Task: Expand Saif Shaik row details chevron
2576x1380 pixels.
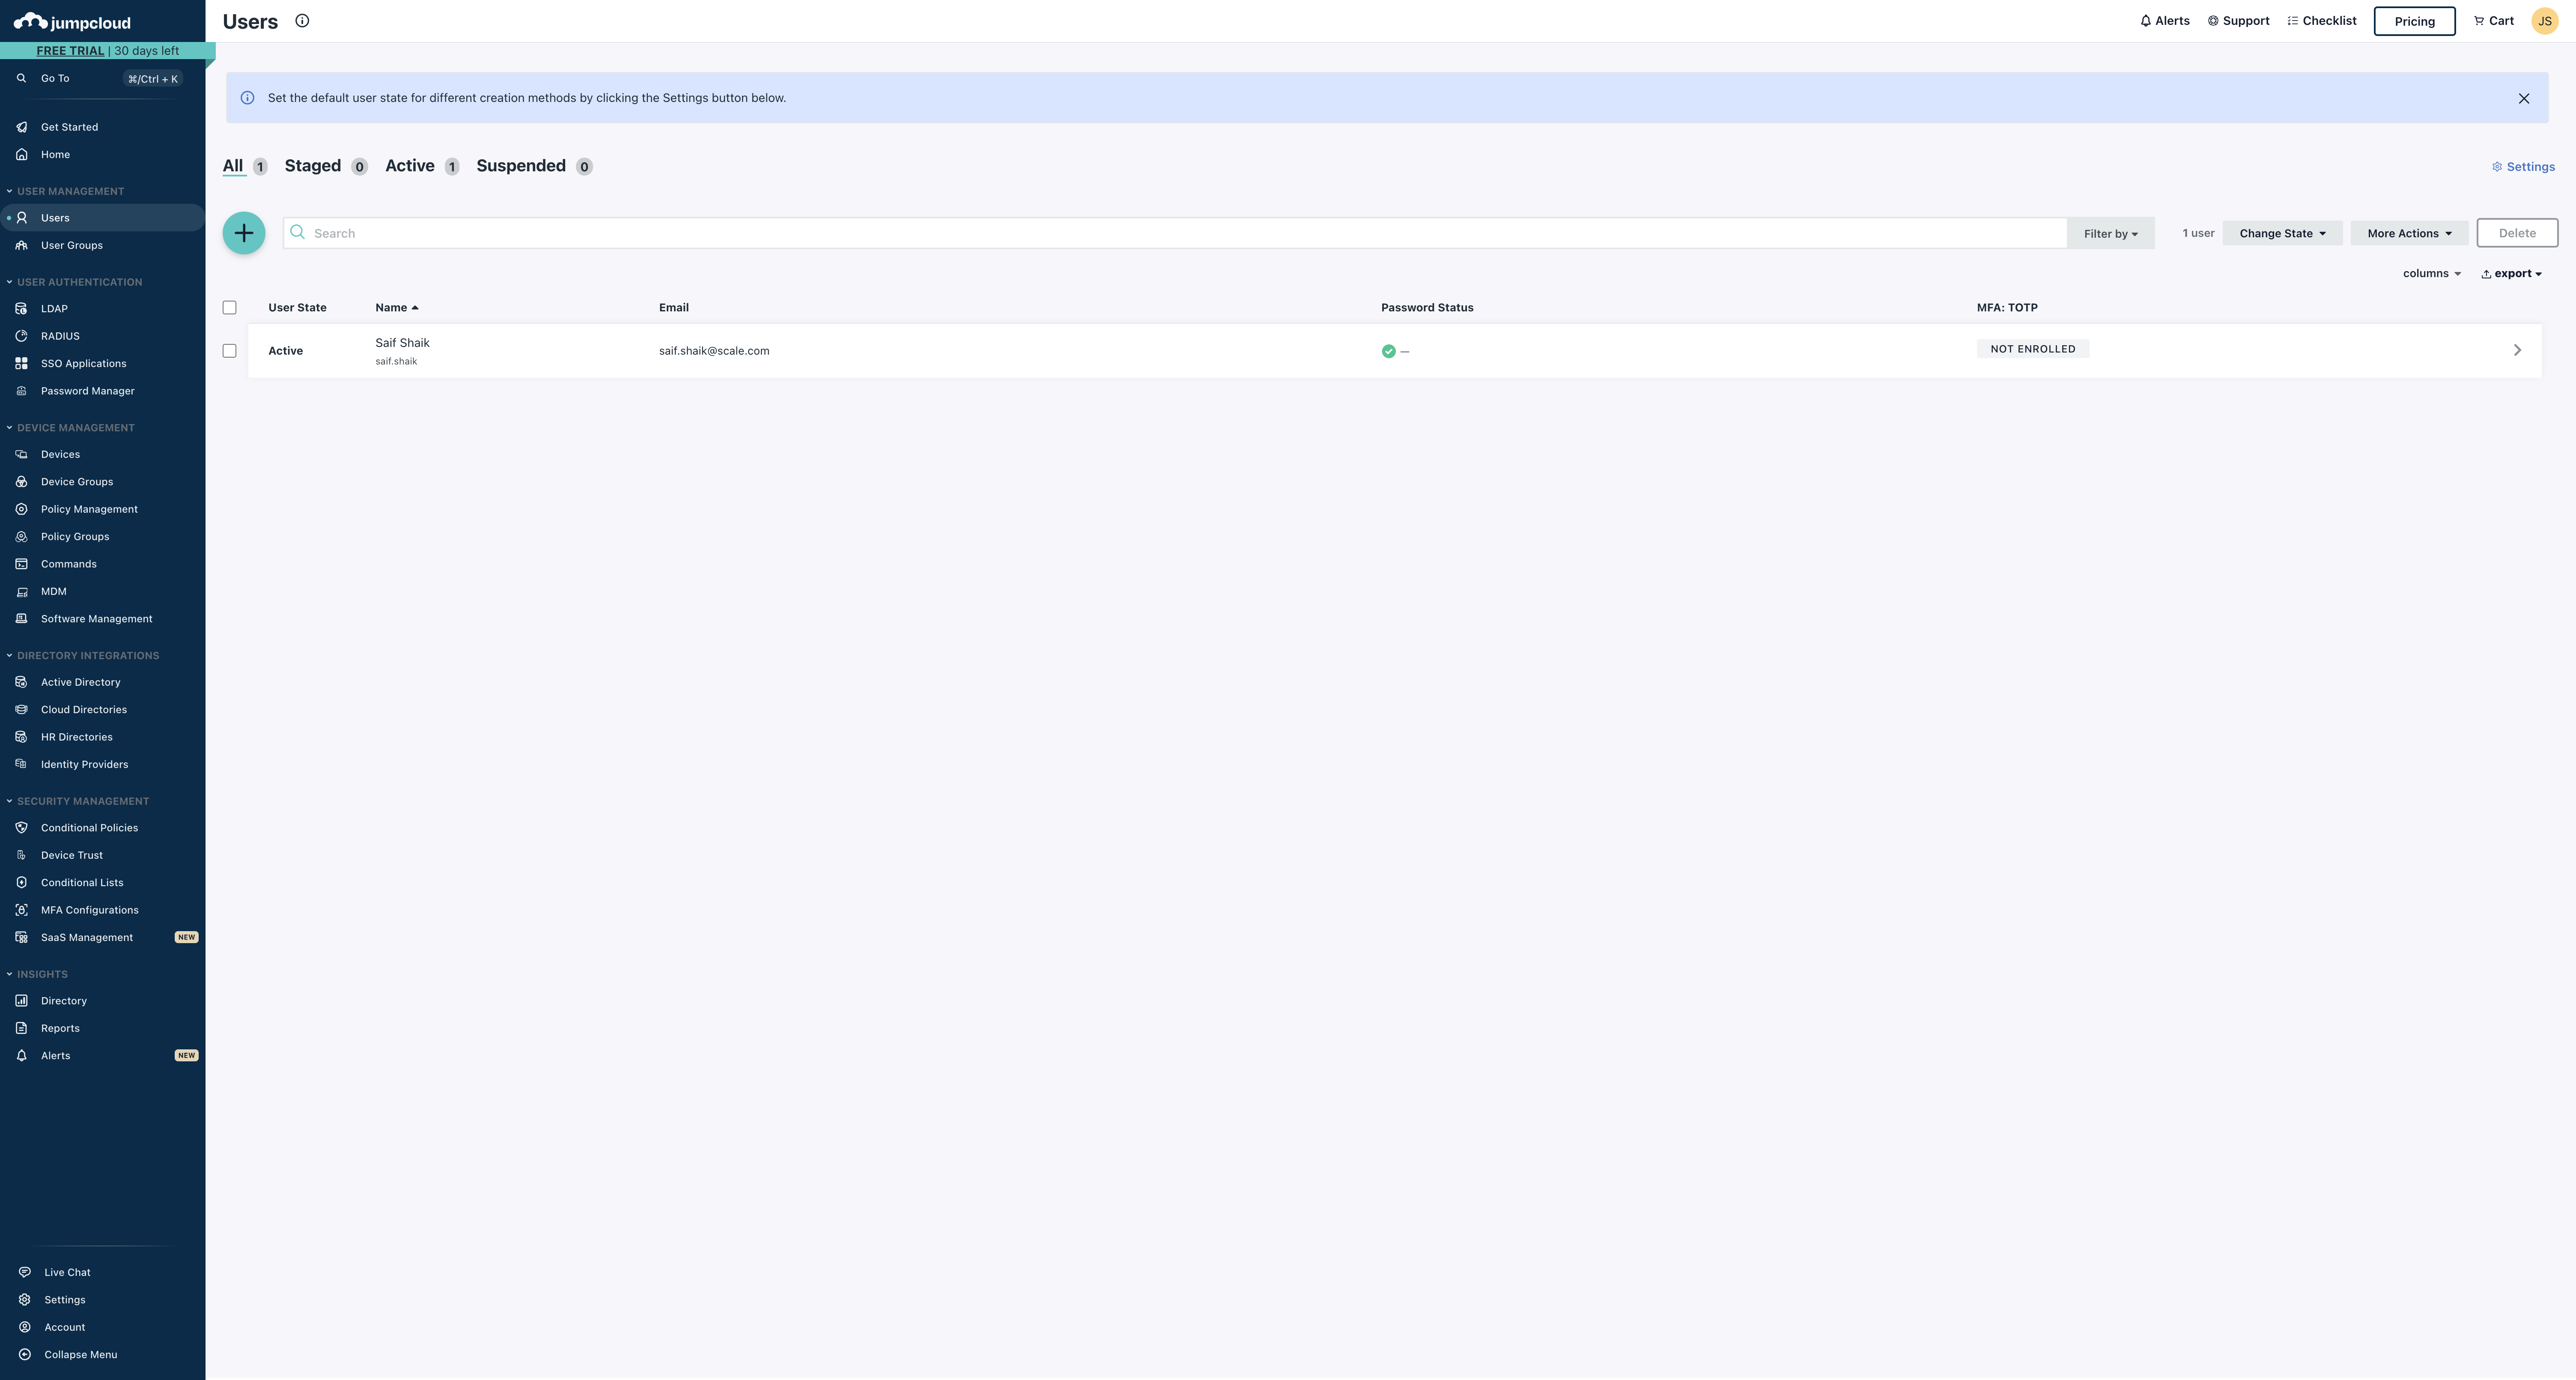Action: pyautogui.click(x=2517, y=350)
